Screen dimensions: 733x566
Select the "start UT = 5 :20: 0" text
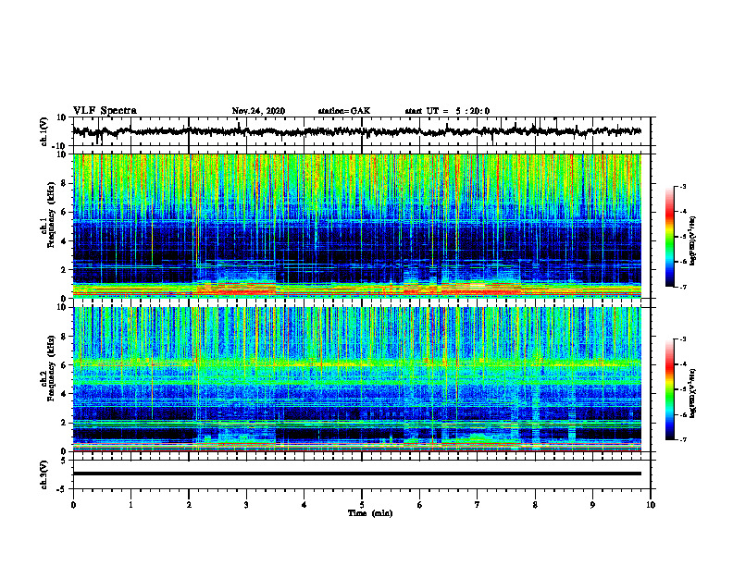tap(447, 111)
